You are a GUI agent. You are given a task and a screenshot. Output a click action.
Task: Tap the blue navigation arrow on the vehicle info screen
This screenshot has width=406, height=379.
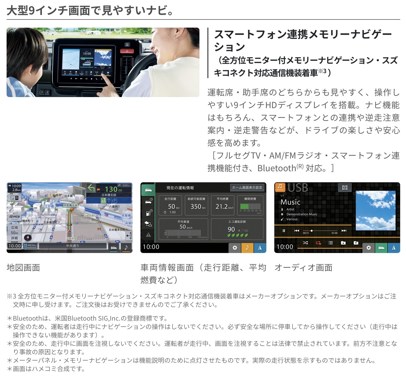260,247
